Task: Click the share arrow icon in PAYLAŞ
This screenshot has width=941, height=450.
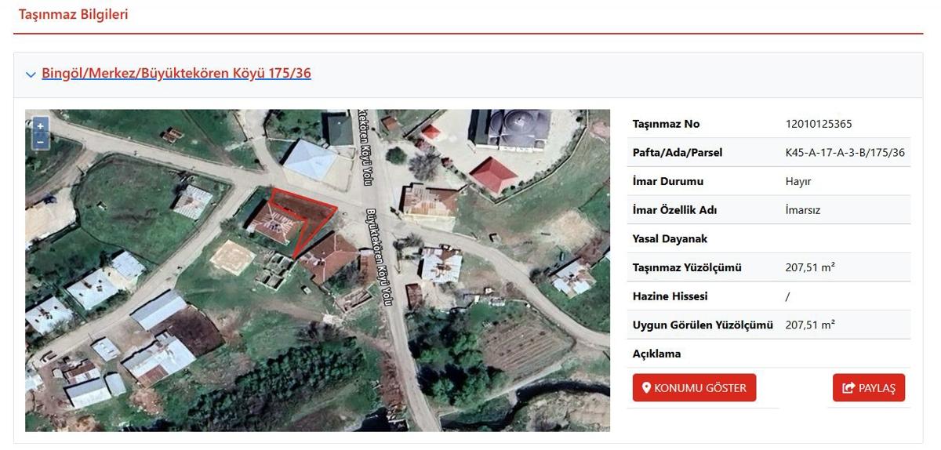Action: [x=848, y=388]
